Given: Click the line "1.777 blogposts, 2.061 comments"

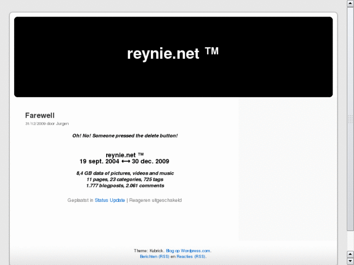Looking at the screenshot, I should coord(125,186).
